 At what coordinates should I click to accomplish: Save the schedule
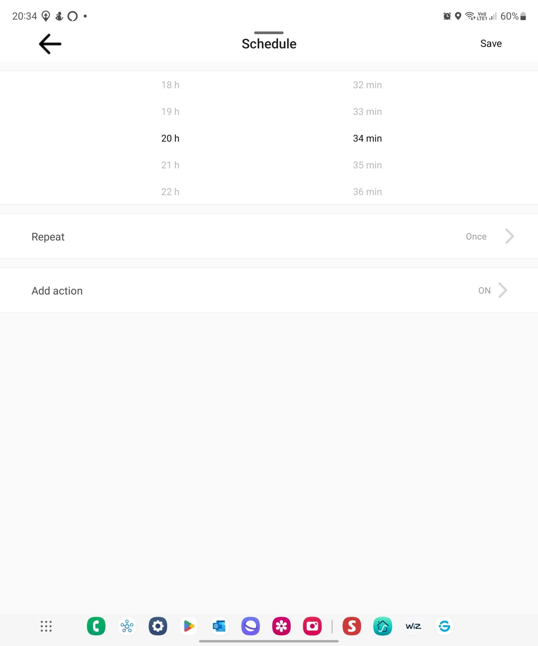point(491,44)
